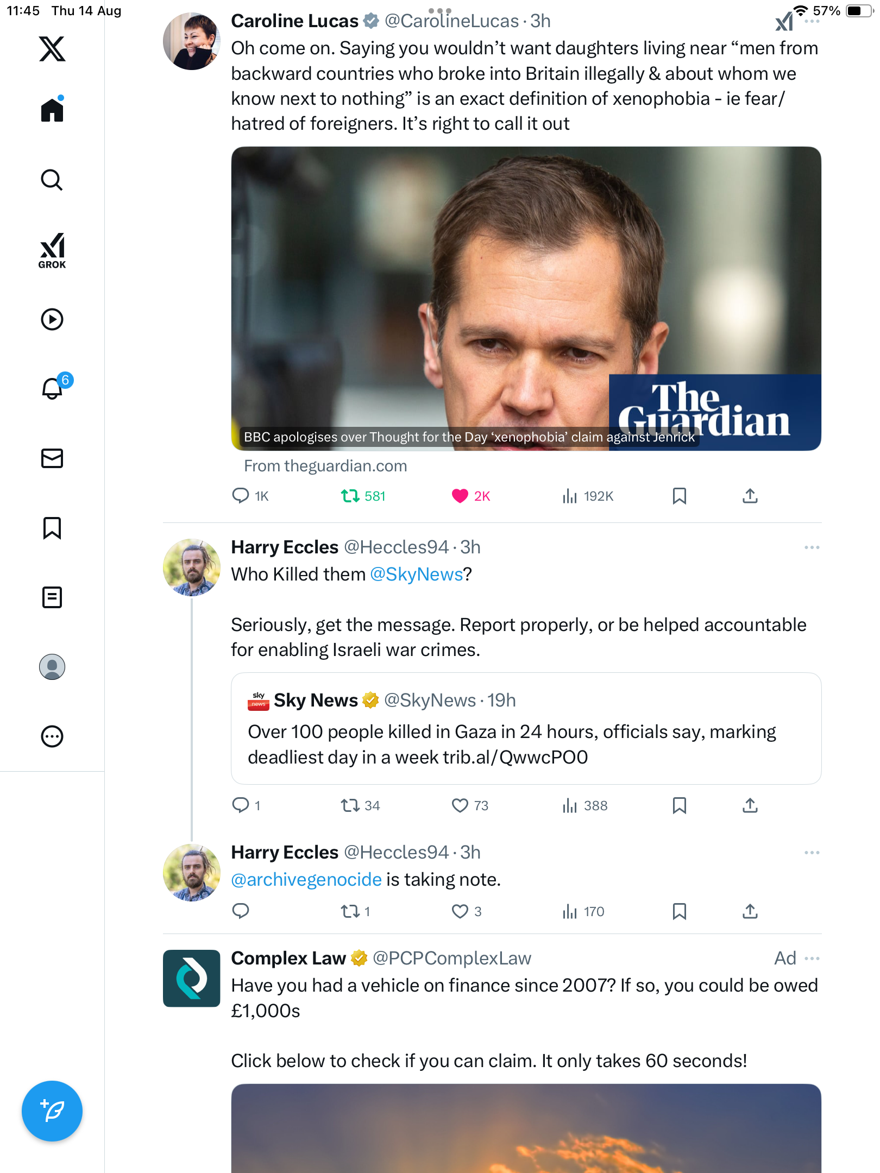
Task: Open the @SkyNews mention in Harry's post
Action: (416, 574)
